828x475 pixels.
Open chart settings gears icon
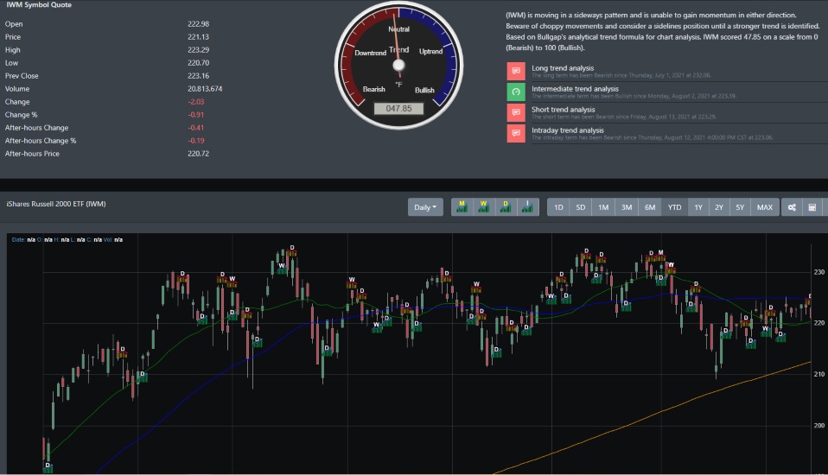pos(792,207)
